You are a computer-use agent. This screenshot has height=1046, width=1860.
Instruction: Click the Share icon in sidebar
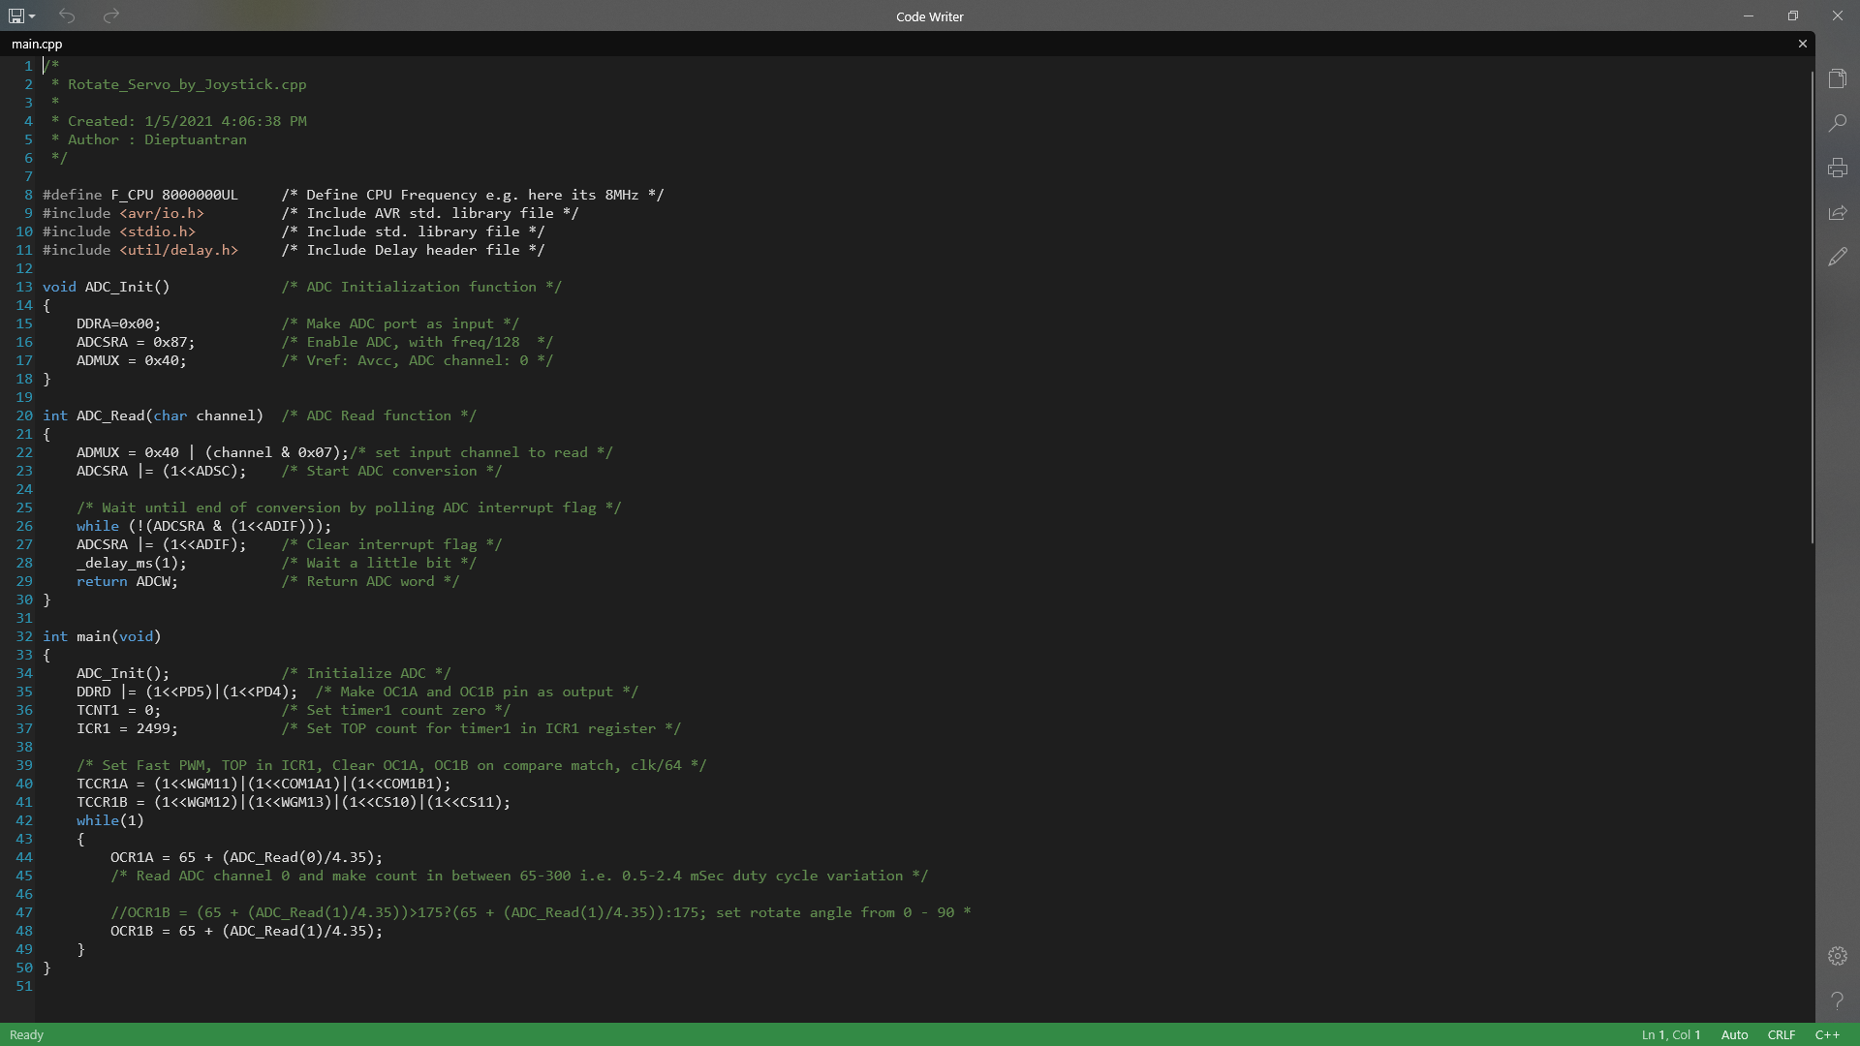[x=1838, y=212]
